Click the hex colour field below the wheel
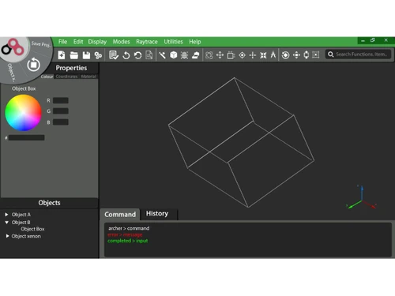The height and width of the screenshot is (296, 395). (26, 137)
